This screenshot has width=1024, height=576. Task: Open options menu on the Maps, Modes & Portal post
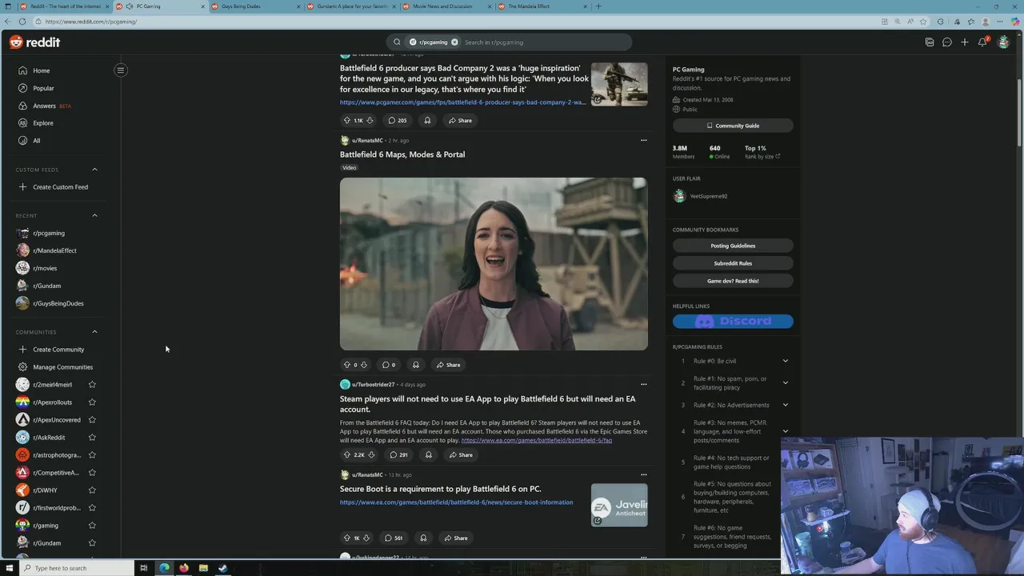click(643, 140)
